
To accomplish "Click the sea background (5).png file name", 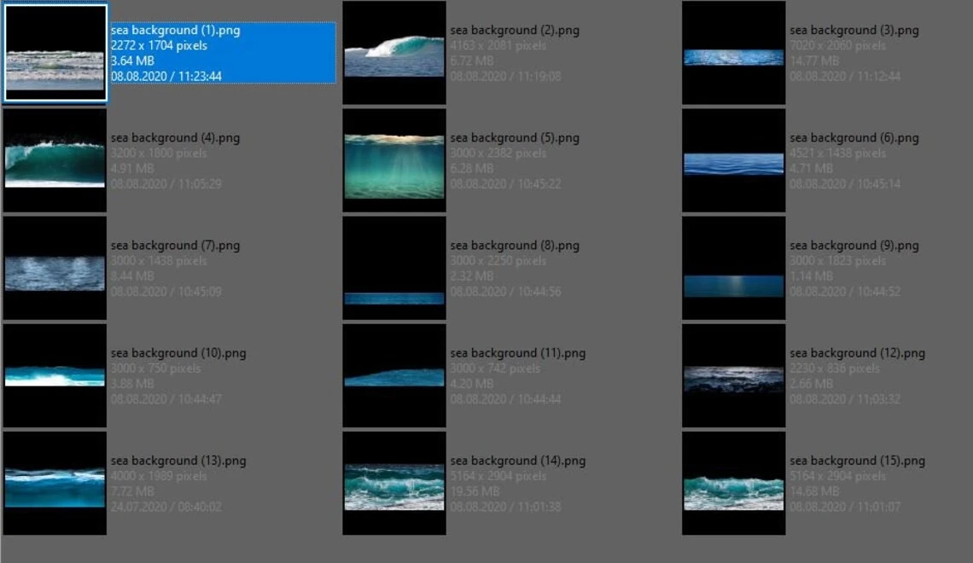I will coord(515,138).
